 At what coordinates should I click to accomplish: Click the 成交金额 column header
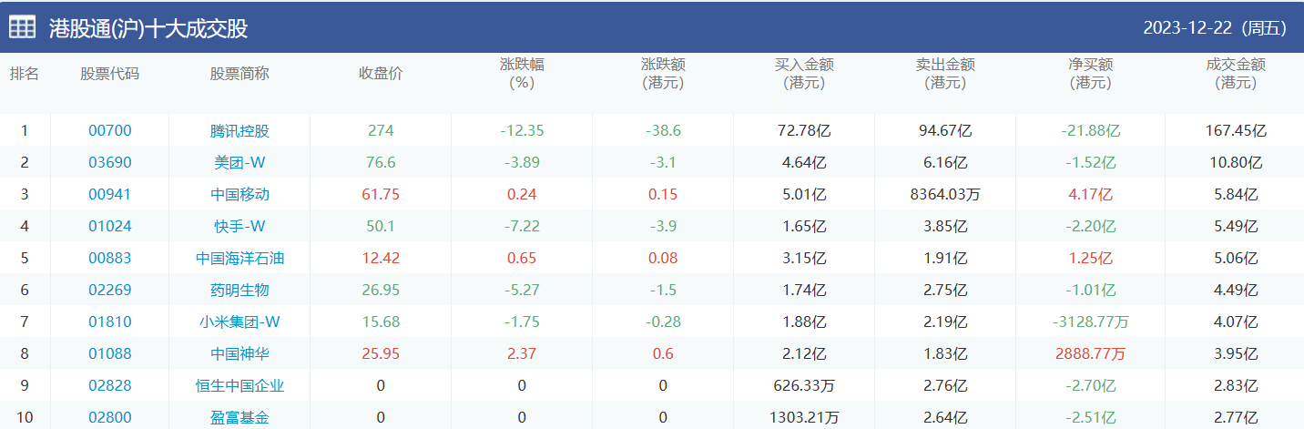point(1235,74)
